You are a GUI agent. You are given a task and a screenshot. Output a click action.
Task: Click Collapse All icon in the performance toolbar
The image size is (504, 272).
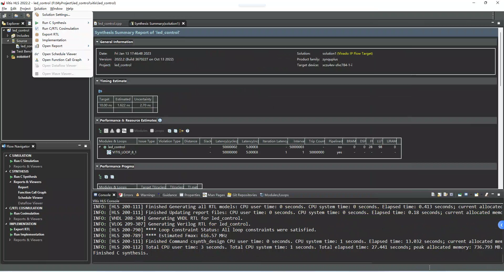tap(175, 131)
